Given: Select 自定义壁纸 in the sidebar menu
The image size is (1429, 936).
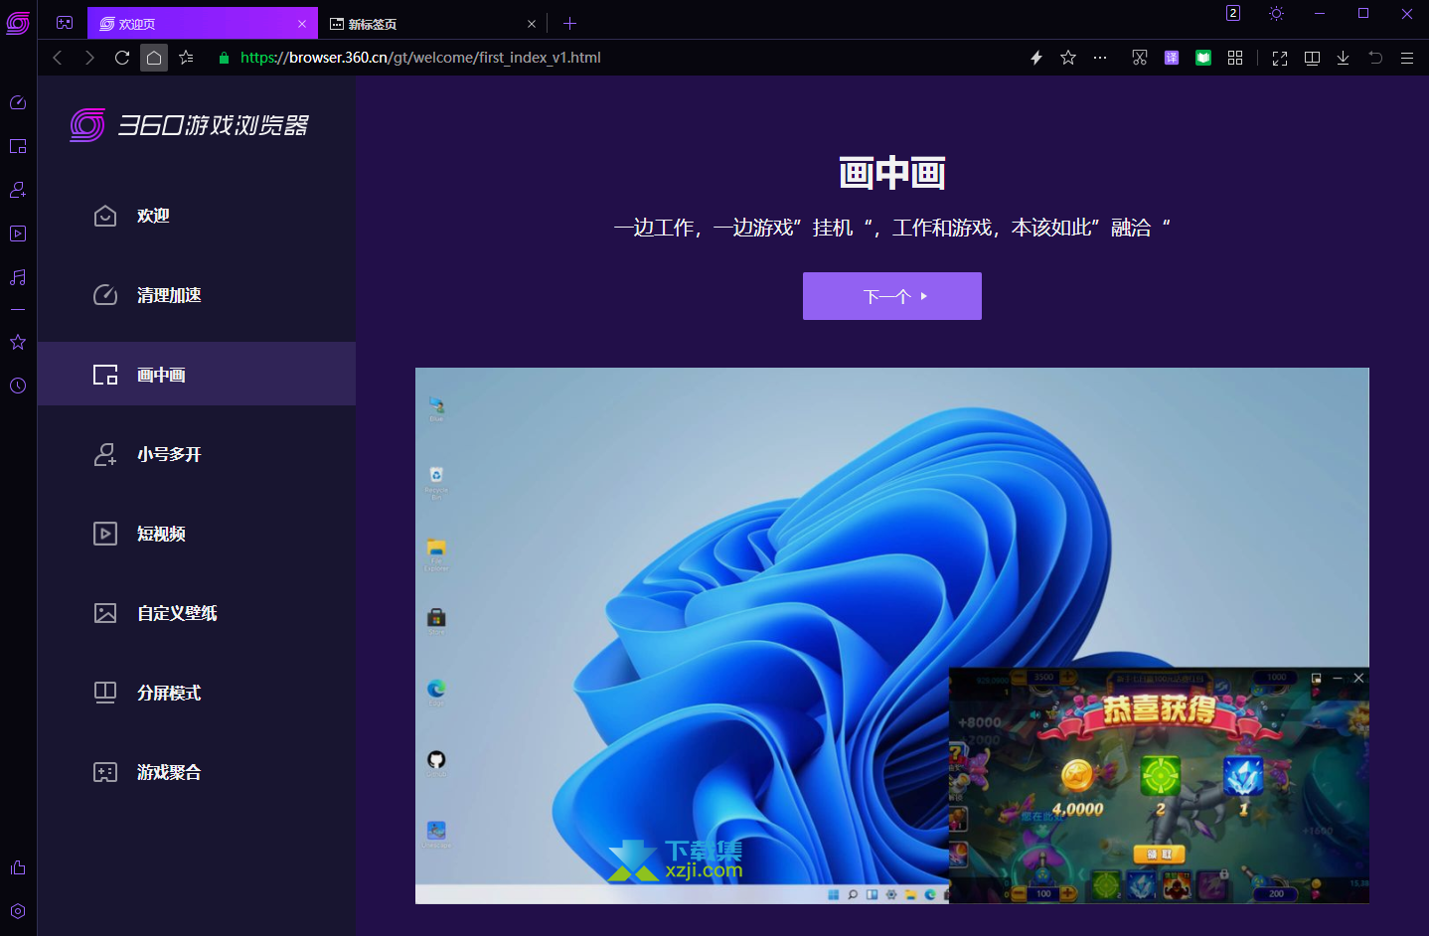Looking at the screenshot, I should [197, 613].
